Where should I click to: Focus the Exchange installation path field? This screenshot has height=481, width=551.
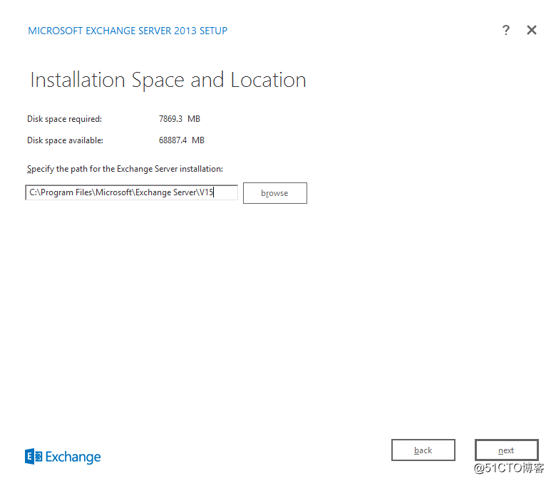click(131, 192)
